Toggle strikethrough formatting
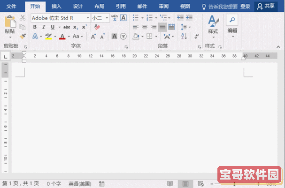The width and height of the screenshot is (285, 188). (67, 27)
